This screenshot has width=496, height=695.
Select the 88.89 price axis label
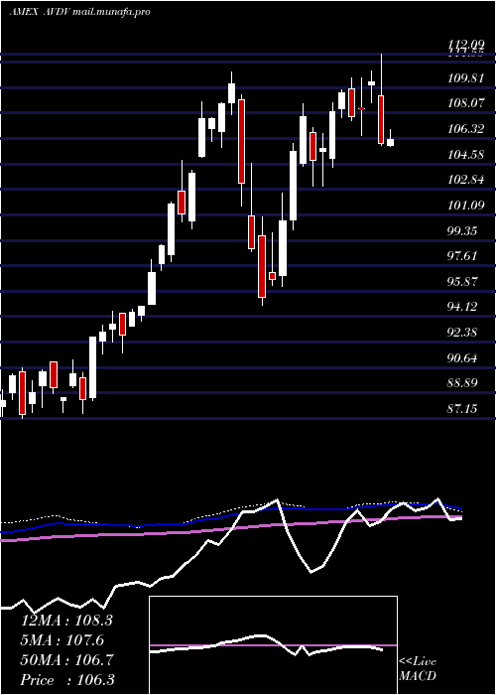tap(462, 383)
